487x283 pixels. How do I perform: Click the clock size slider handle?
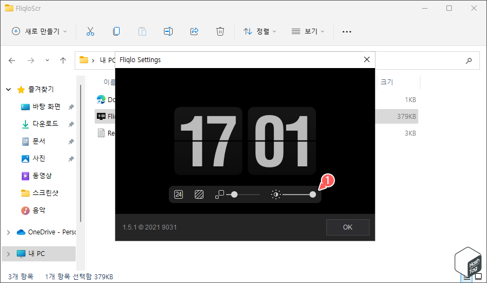tap(234, 194)
